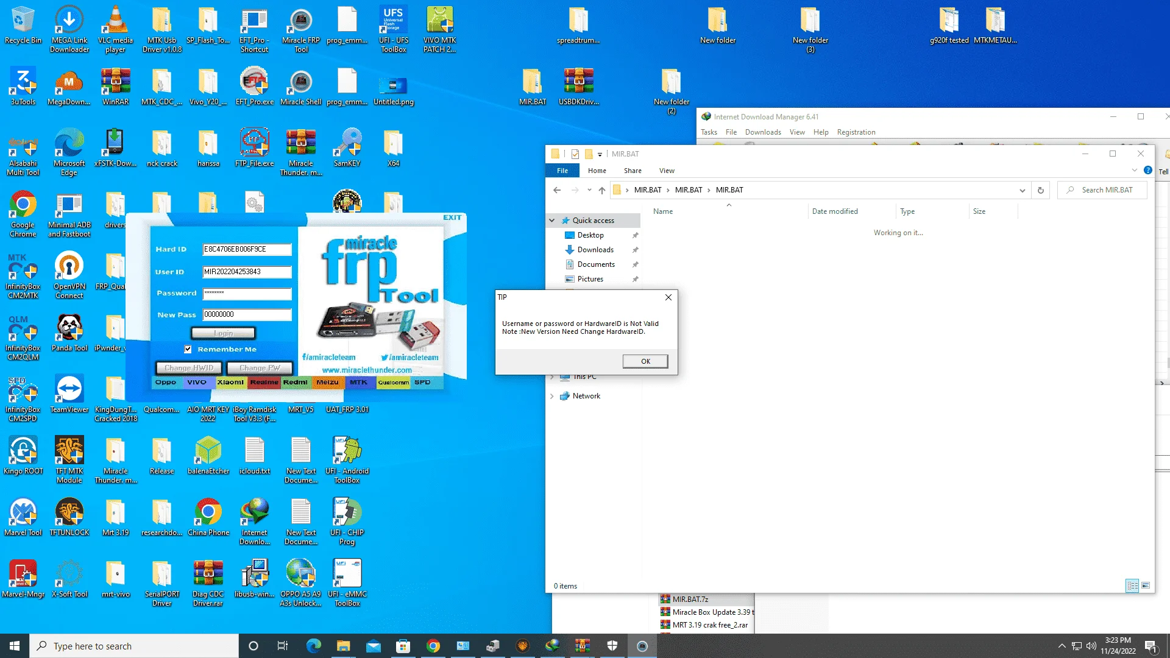Switch to the Home ribbon tab

[x=597, y=171]
